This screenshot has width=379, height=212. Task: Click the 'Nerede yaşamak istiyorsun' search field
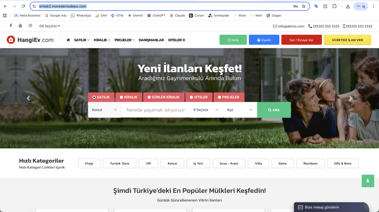click(155, 109)
